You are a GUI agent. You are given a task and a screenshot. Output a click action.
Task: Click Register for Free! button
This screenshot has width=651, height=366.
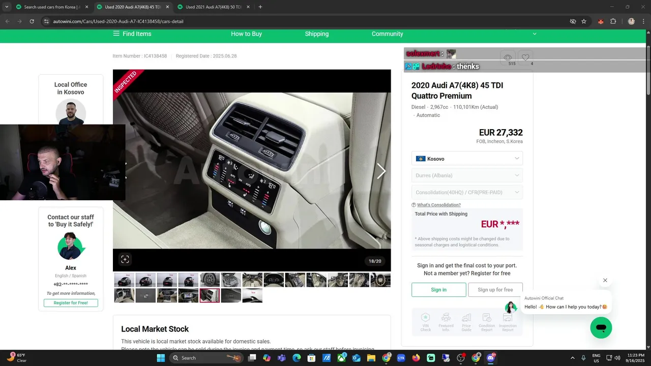click(x=71, y=303)
